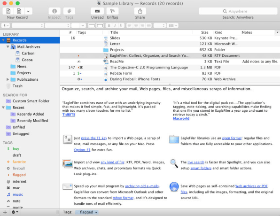The image size is (280, 216).
Task: Open the font typeface combo box
Action: [x=57, y=25]
